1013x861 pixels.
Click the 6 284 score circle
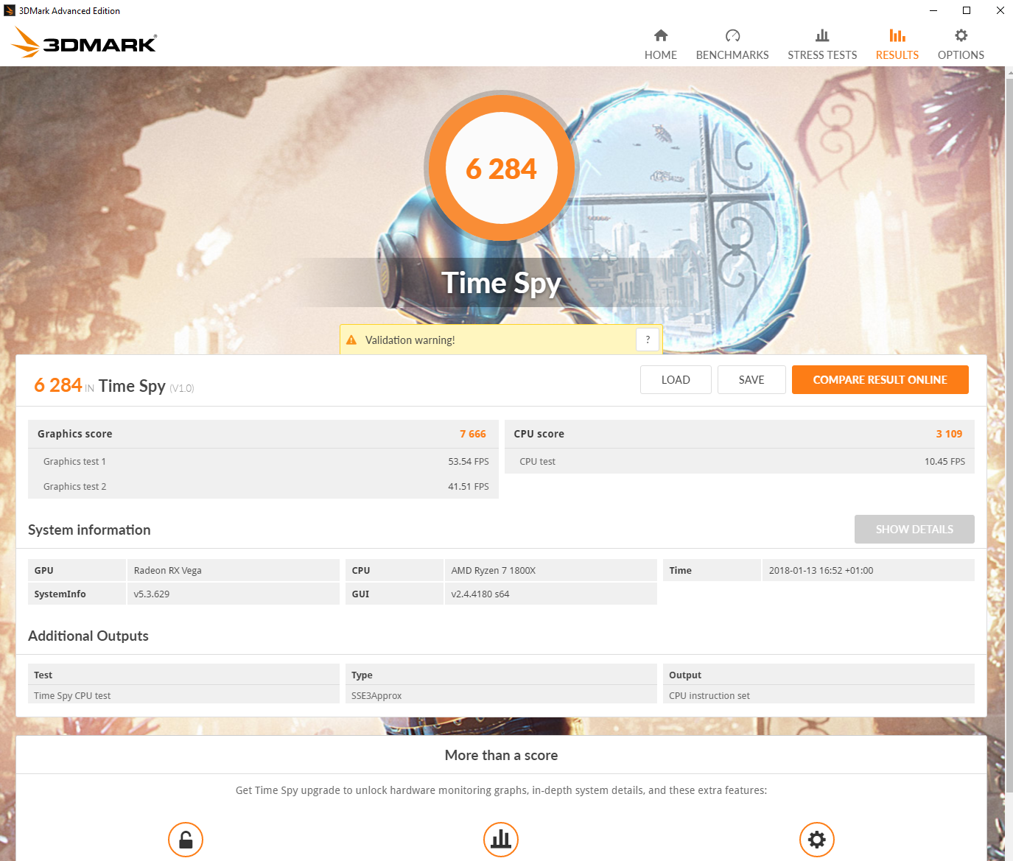pyautogui.click(x=501, y=168)
